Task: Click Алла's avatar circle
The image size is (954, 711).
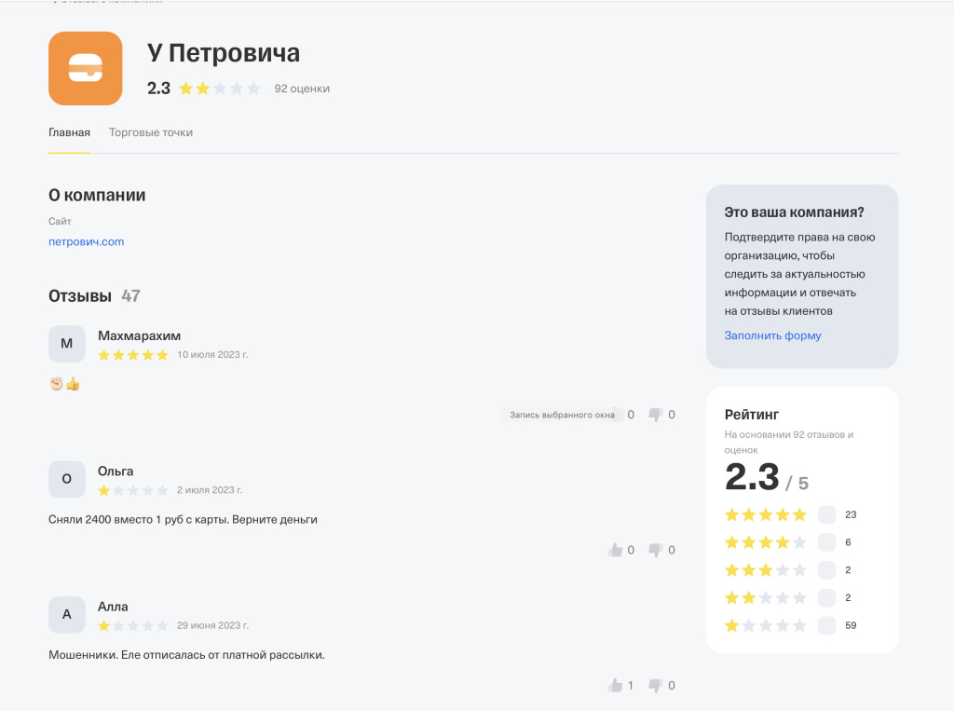Action: pyautogui.click(x=66, y=614)
